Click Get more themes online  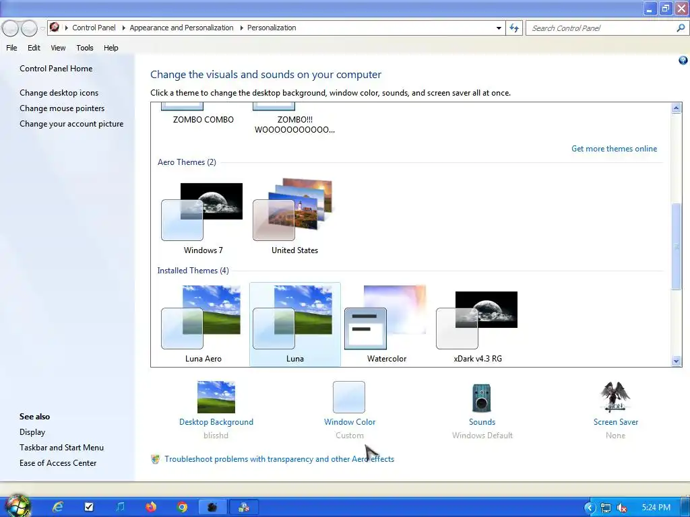[x=614, y=149]
